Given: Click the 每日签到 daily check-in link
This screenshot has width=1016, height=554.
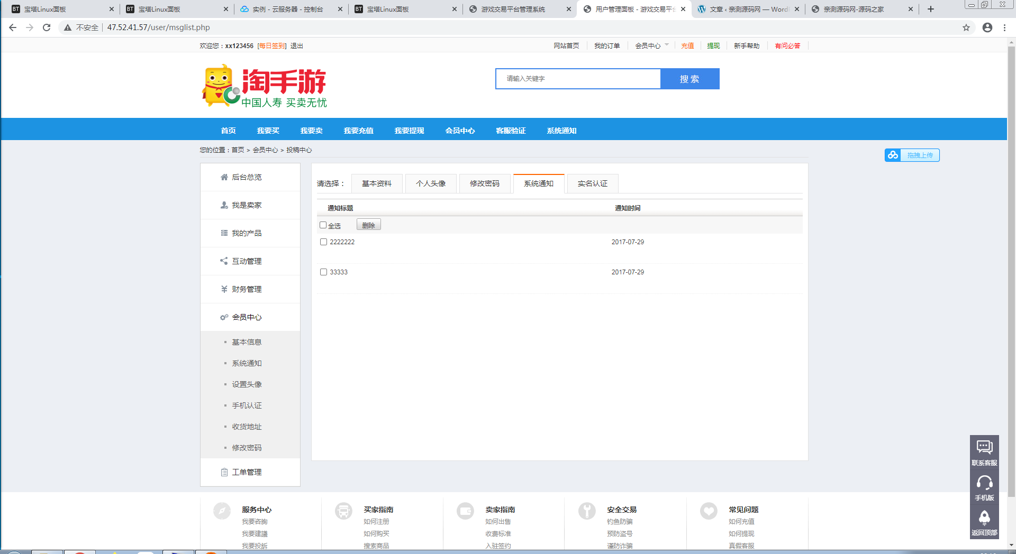Looking at the screenshot, I should pos(272,46).
